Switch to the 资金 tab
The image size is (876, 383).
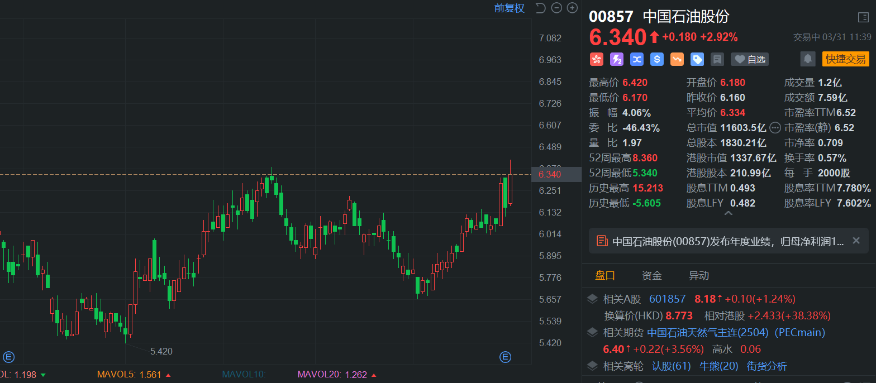pyautogui.click(x=651, y=275)
